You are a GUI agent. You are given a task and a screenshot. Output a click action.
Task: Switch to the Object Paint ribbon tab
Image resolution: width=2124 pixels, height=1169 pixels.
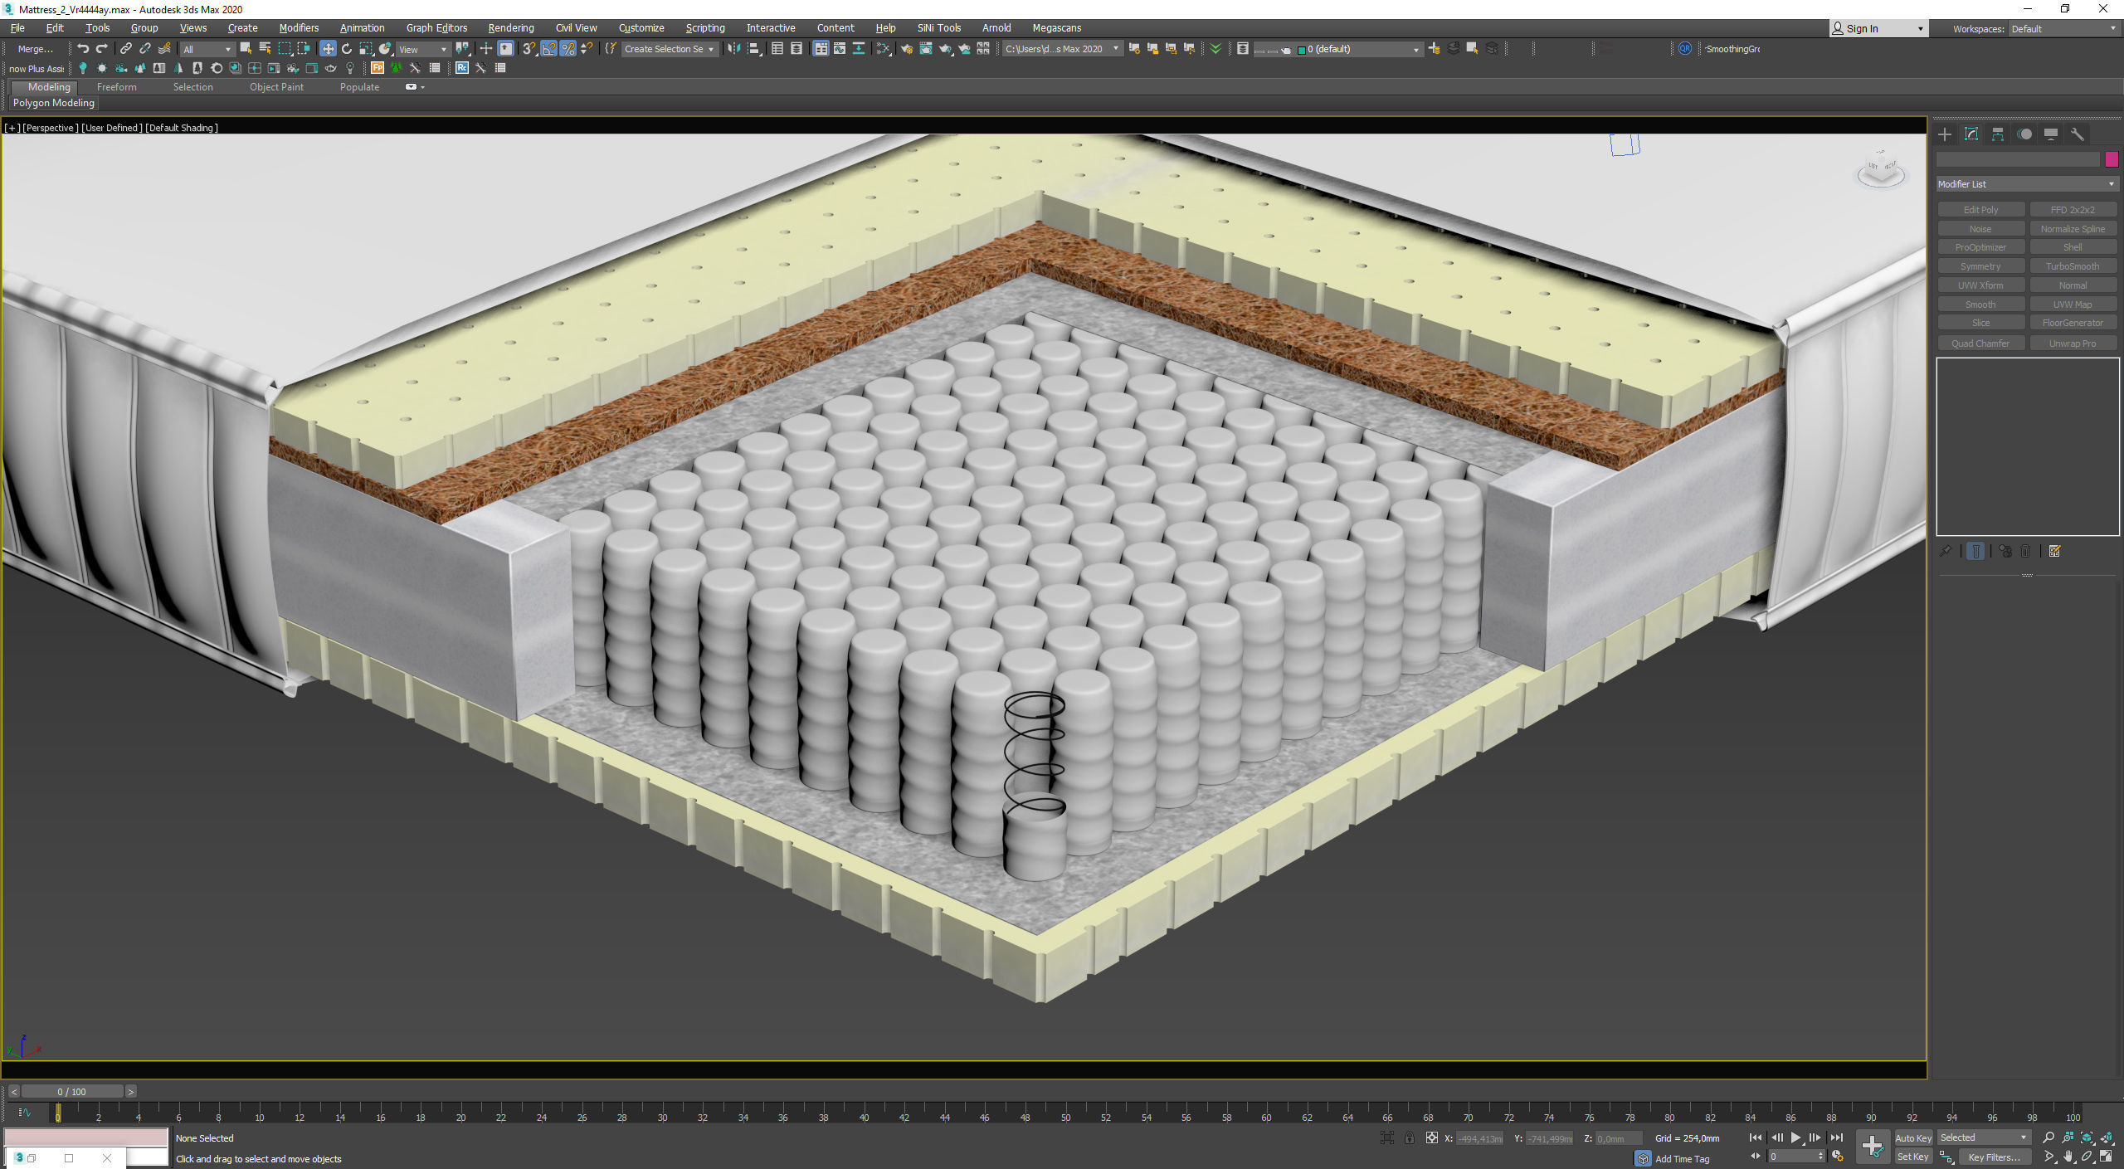pyautogui.click(x=276, y=87)
